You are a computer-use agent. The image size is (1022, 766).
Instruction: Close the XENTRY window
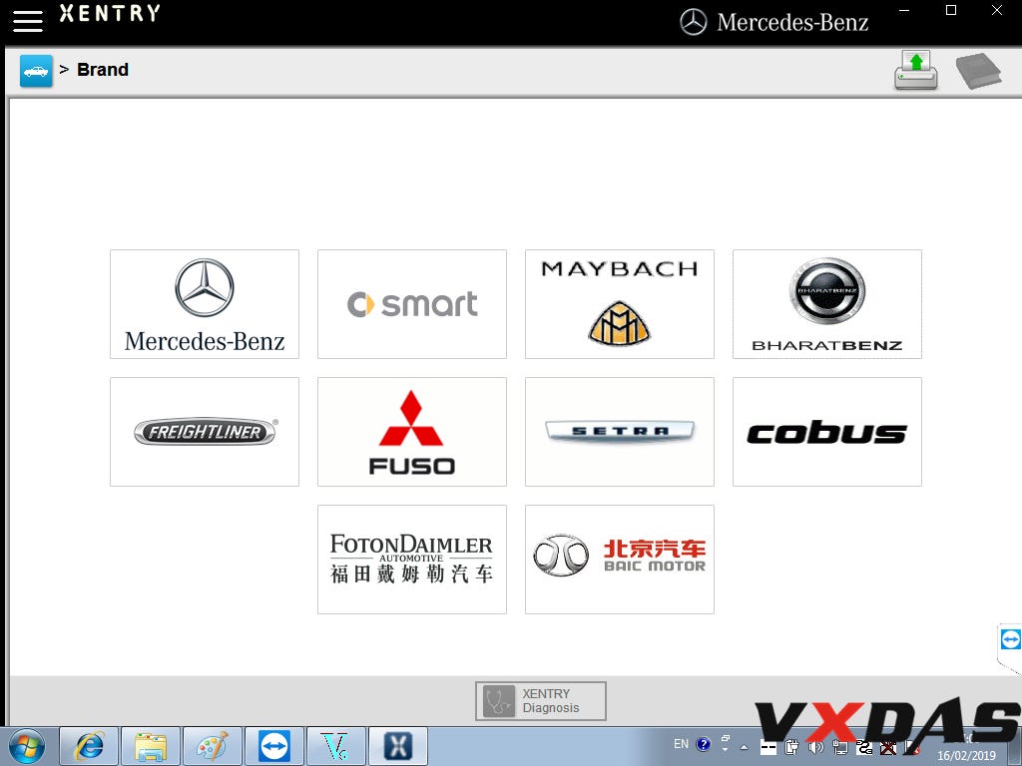click(x=997, y=10)
